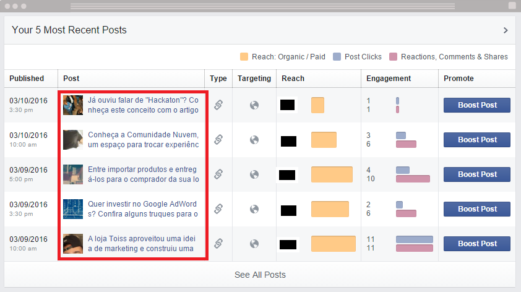Click link type icon for Hackaton post
This screenshot has height=292, width=521.
[218, 105]
